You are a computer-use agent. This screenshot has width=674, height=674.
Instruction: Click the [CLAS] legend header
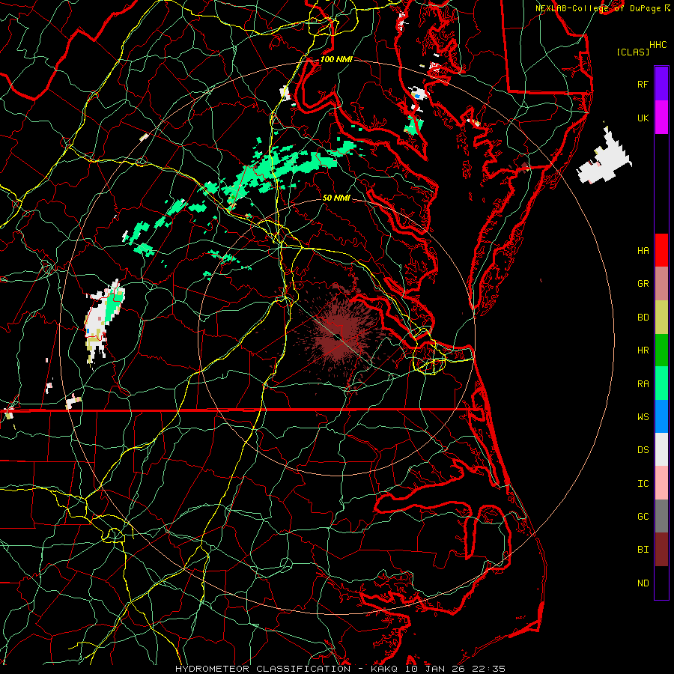[x=633, y=52]
